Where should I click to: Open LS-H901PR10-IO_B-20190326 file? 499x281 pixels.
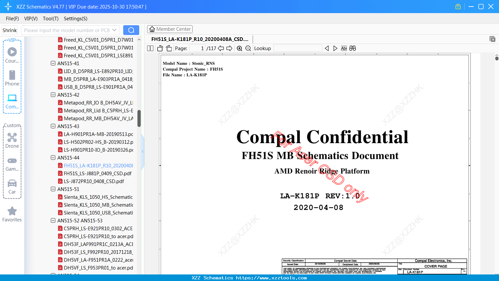pos(95,150)
